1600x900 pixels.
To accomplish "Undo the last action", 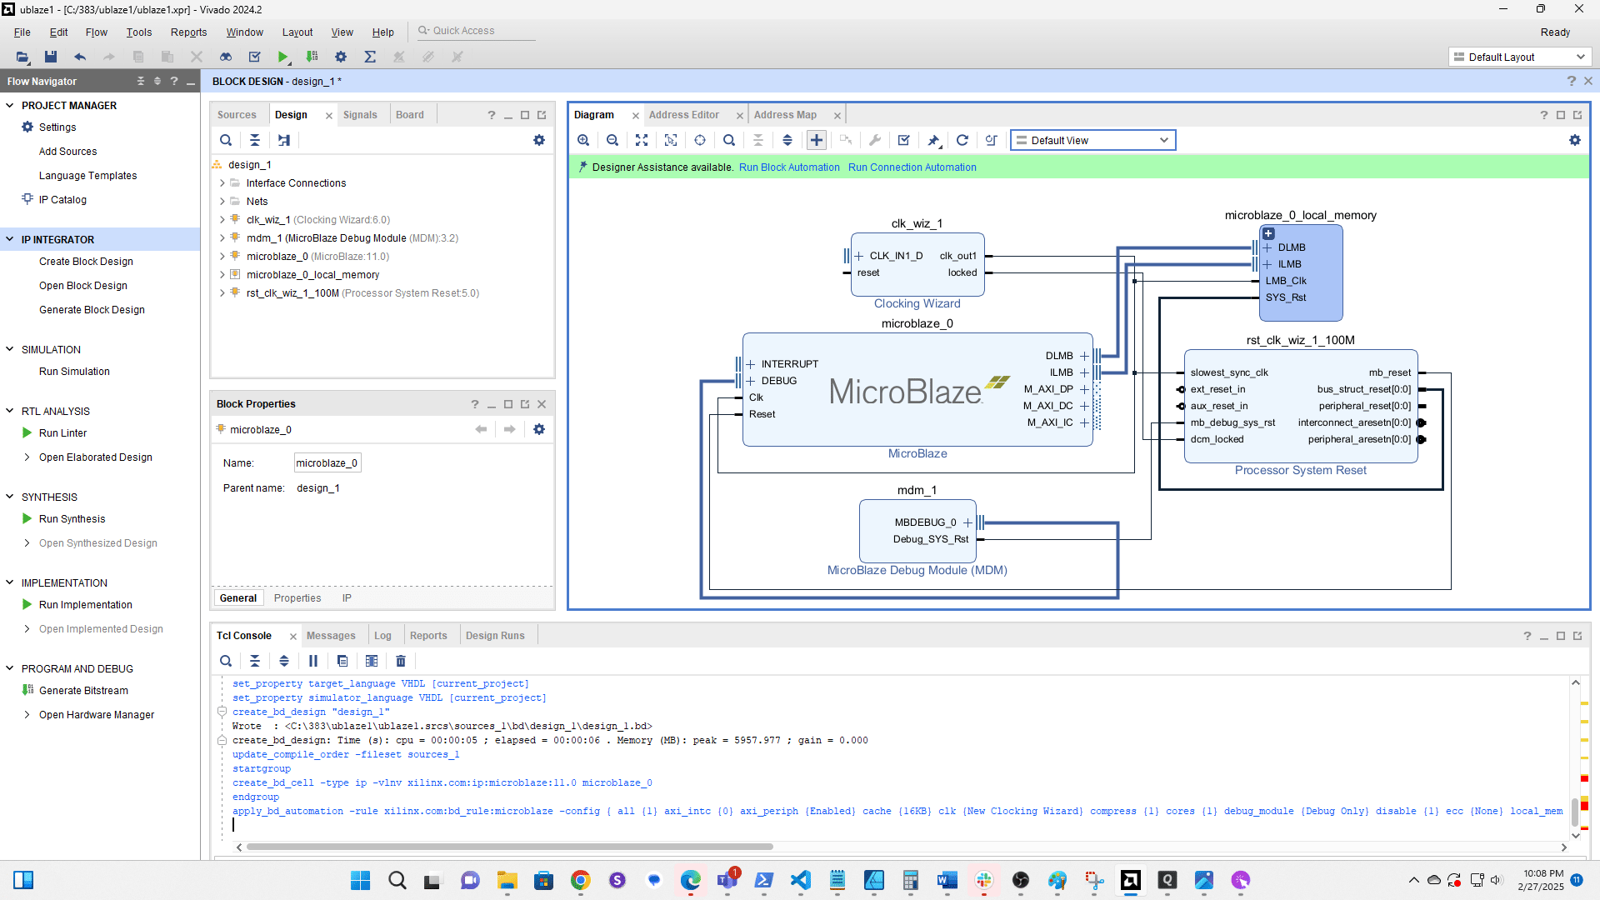I will point(80,57).
